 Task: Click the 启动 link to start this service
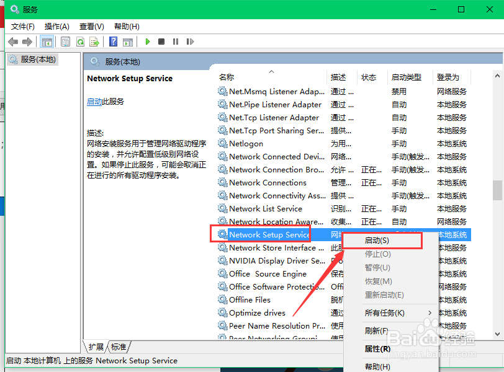click(x=94, y=102)
